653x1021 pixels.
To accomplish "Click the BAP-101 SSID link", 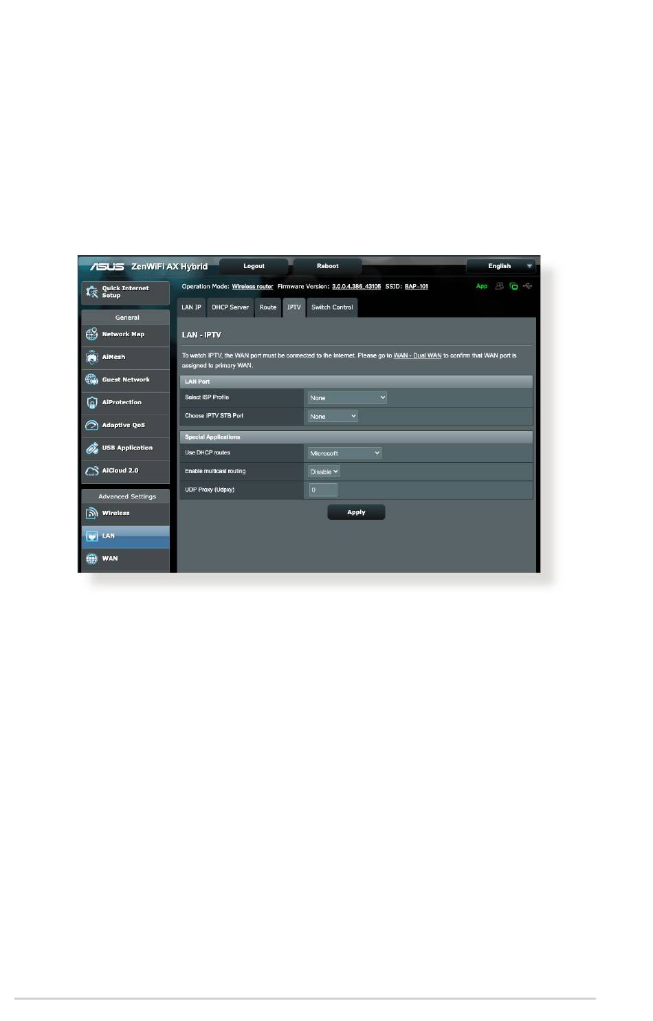I will tap(416, 287).
